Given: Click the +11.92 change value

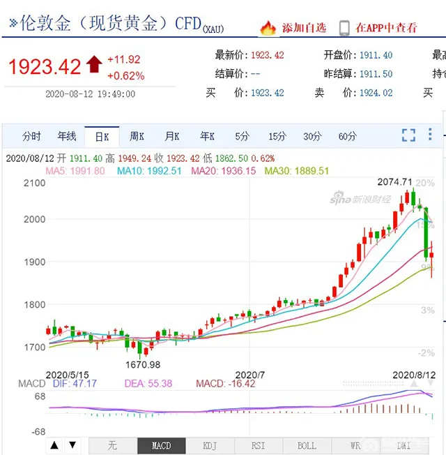Looking at the screenshot, I should pyautogui.click(x=124, y=59).
